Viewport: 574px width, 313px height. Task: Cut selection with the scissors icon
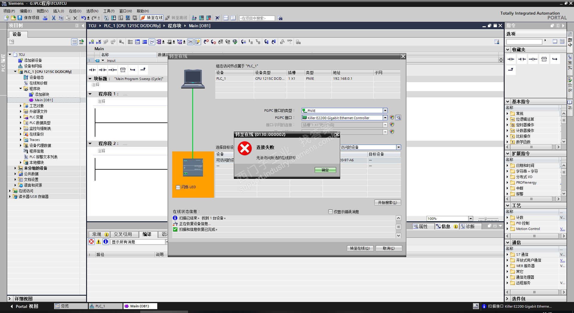point(54,18)
